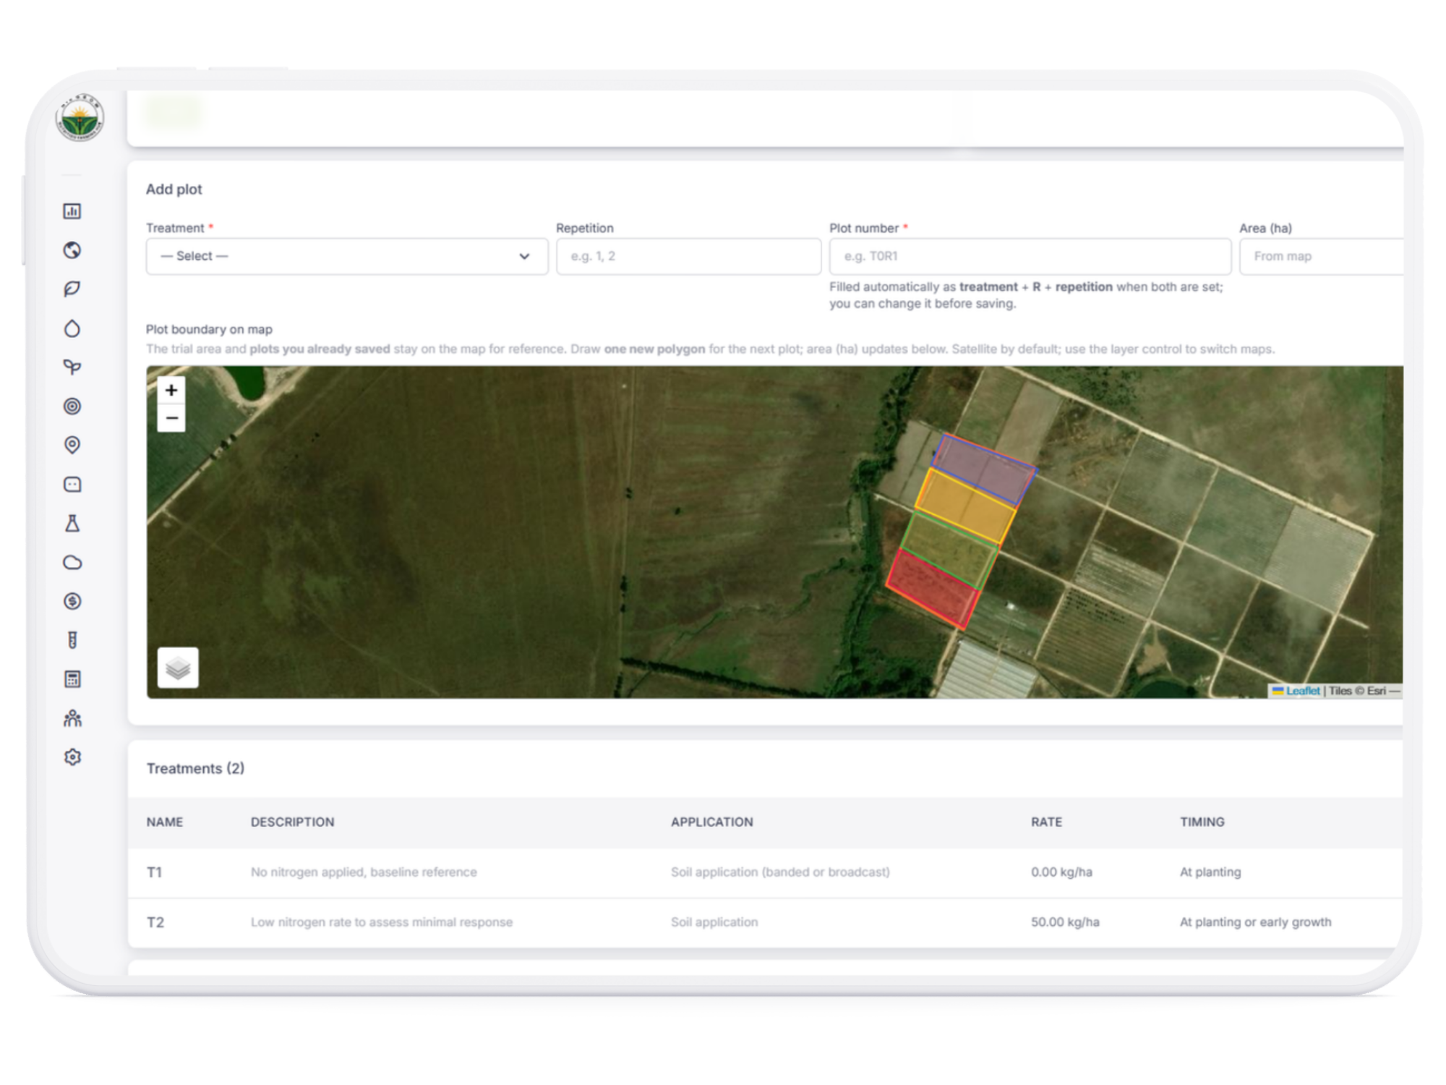Select the leaf icon in sidebar

(72, 289)
